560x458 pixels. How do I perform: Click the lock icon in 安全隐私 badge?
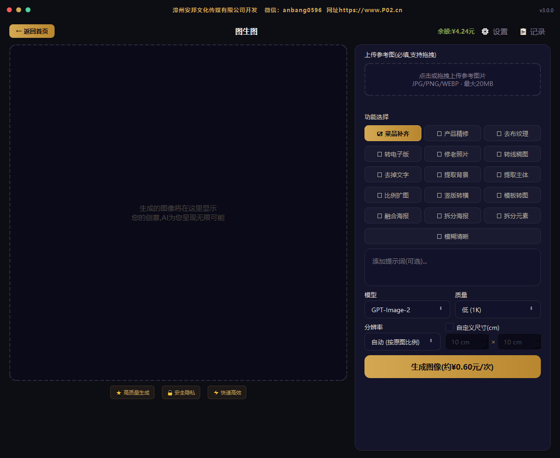pyautogui.click(x=170, y=393)
